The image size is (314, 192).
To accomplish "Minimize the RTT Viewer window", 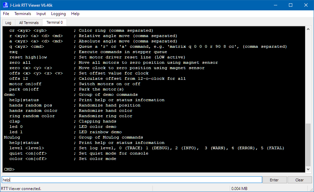I will click(275, 5).
